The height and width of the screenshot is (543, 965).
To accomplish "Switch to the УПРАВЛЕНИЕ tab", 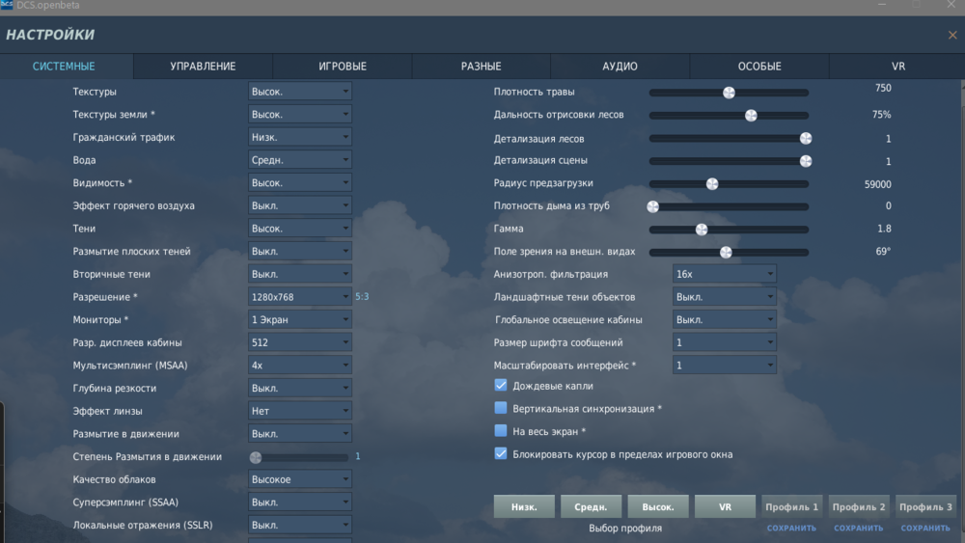I will click(203, 67).
